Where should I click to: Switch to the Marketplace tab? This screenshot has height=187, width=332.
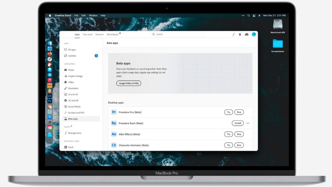(x=113, y=34)
